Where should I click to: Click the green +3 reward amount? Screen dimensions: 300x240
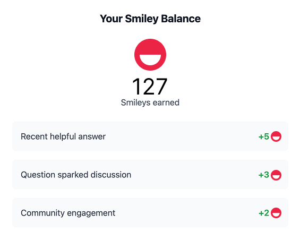pos(264,175)
